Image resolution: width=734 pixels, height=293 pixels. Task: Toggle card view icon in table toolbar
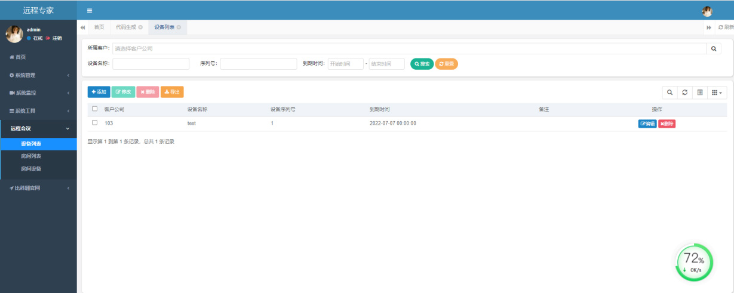(x=700, y=92)
